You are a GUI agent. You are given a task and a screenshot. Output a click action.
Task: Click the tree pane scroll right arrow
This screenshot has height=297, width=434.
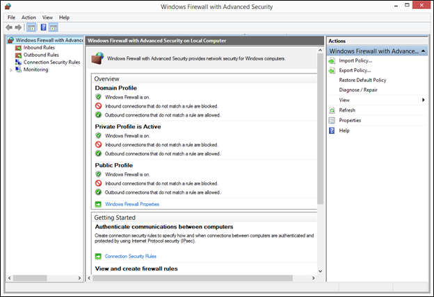[x=80, y=278]
